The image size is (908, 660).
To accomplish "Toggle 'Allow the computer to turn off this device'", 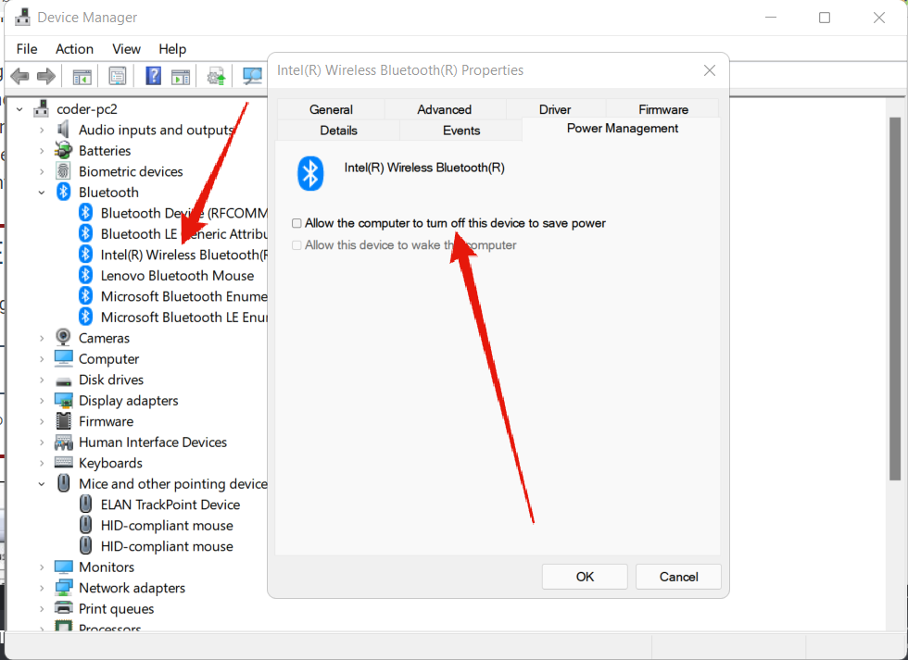I will coord(296,223).
